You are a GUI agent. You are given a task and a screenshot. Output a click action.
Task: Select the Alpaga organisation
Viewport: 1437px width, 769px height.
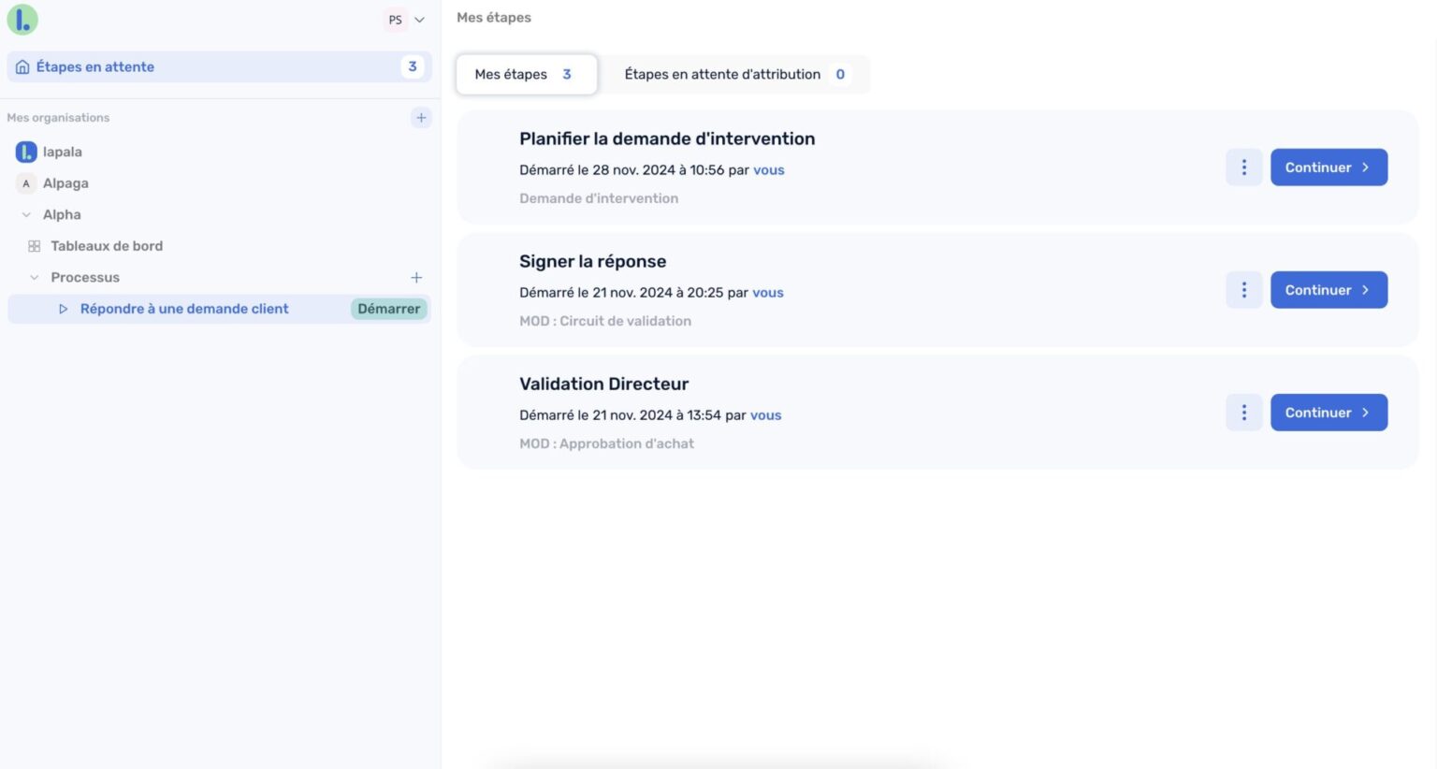click(65, 183)
